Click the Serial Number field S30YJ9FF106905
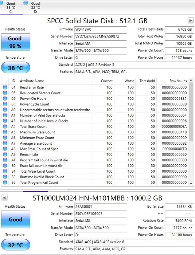This screenshot has height=255, width=195. (x=100, y=213)
